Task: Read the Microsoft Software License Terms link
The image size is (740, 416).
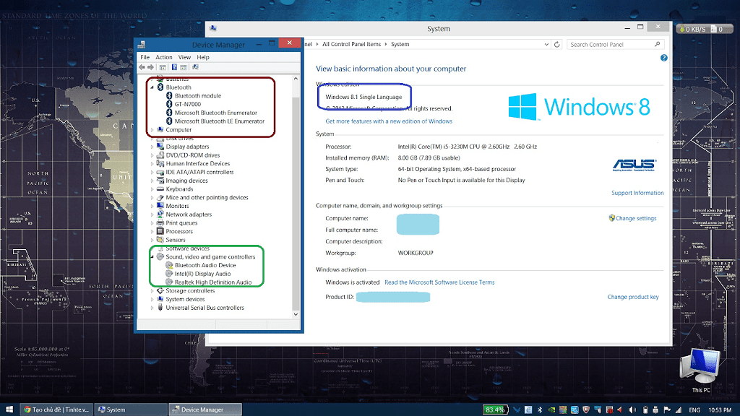Action: coord(439,282)
